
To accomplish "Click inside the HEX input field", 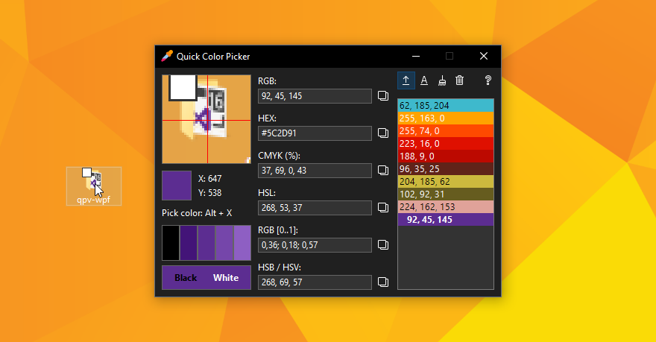I will (315, 133).
